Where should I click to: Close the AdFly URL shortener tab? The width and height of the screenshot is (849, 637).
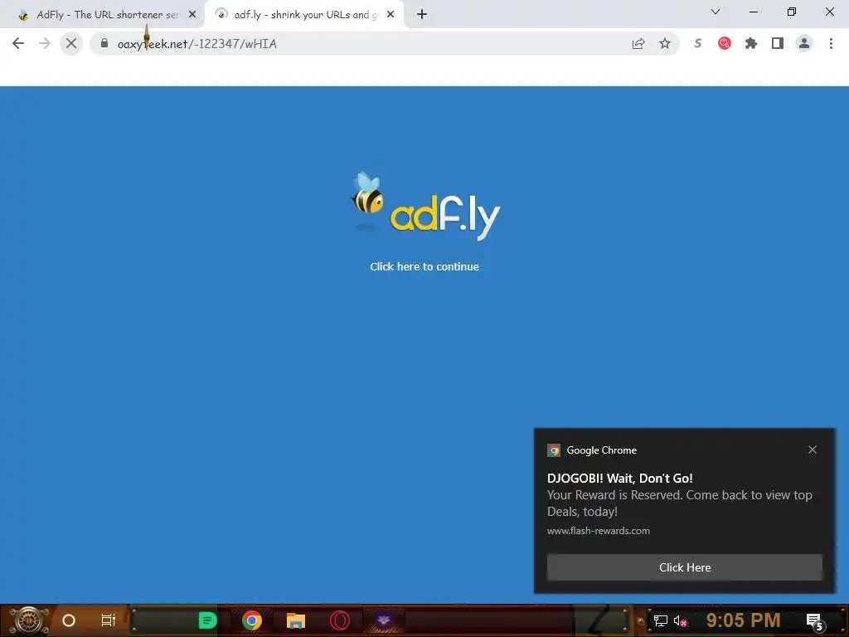tap(192, 15)
